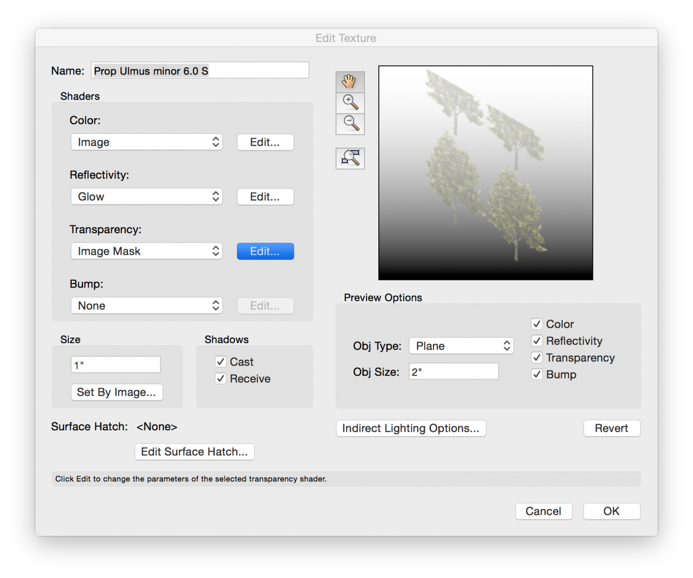693x578 pixels.
Task: Uncheck the Reflectivity preview option
Action: [537, 341]
